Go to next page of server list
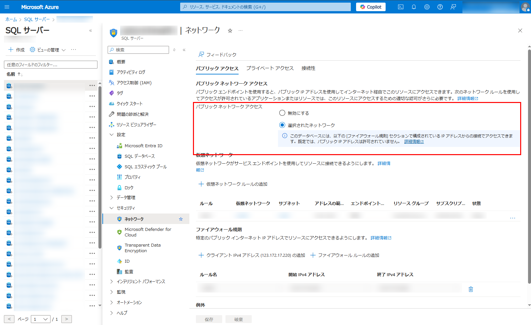This screenshot has height=325, width=531. point(67,319)
